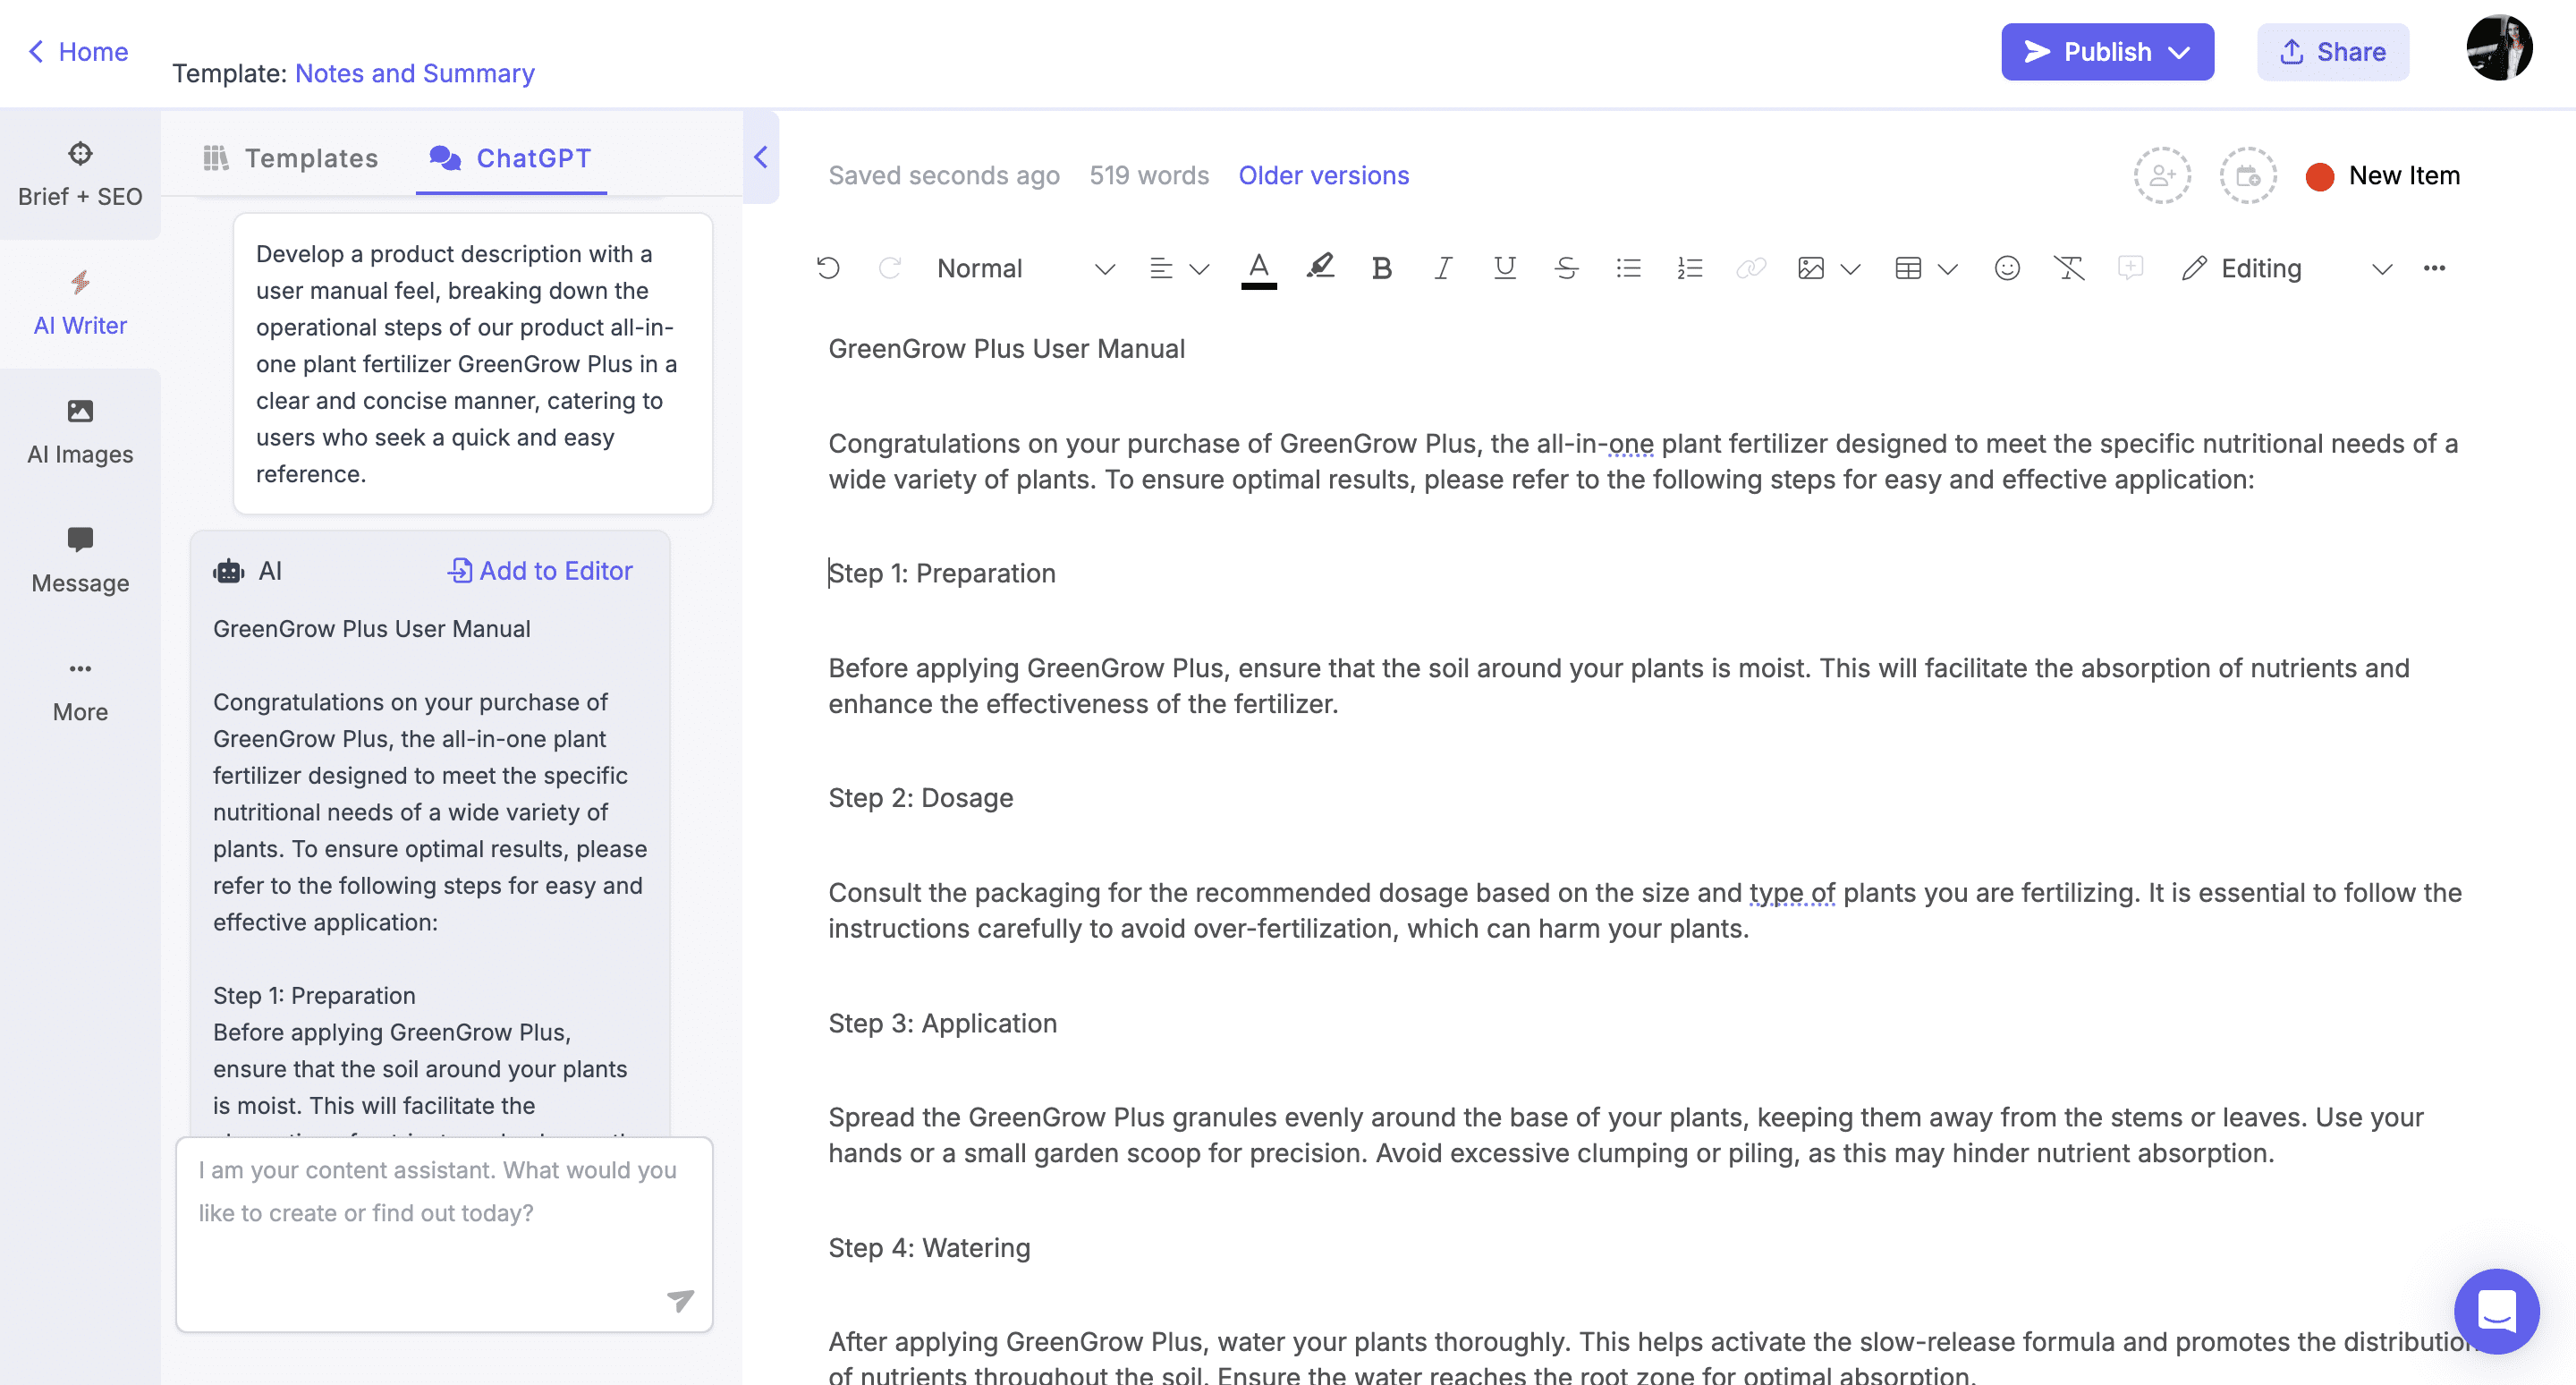
Task: Switch to the ChatGPT tab
Action: (511, 158)
